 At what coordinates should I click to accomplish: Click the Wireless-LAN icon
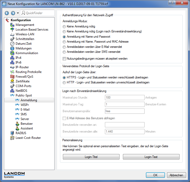click(12, 34)
